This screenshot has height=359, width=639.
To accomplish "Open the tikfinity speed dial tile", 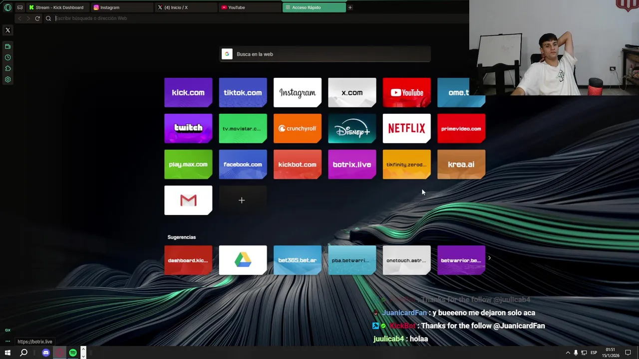I will click(406, 165).
